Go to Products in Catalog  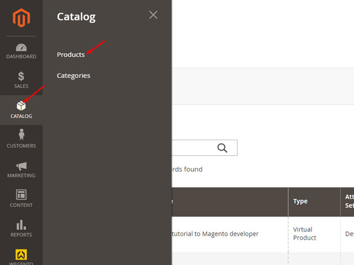[x=71, y=55]
